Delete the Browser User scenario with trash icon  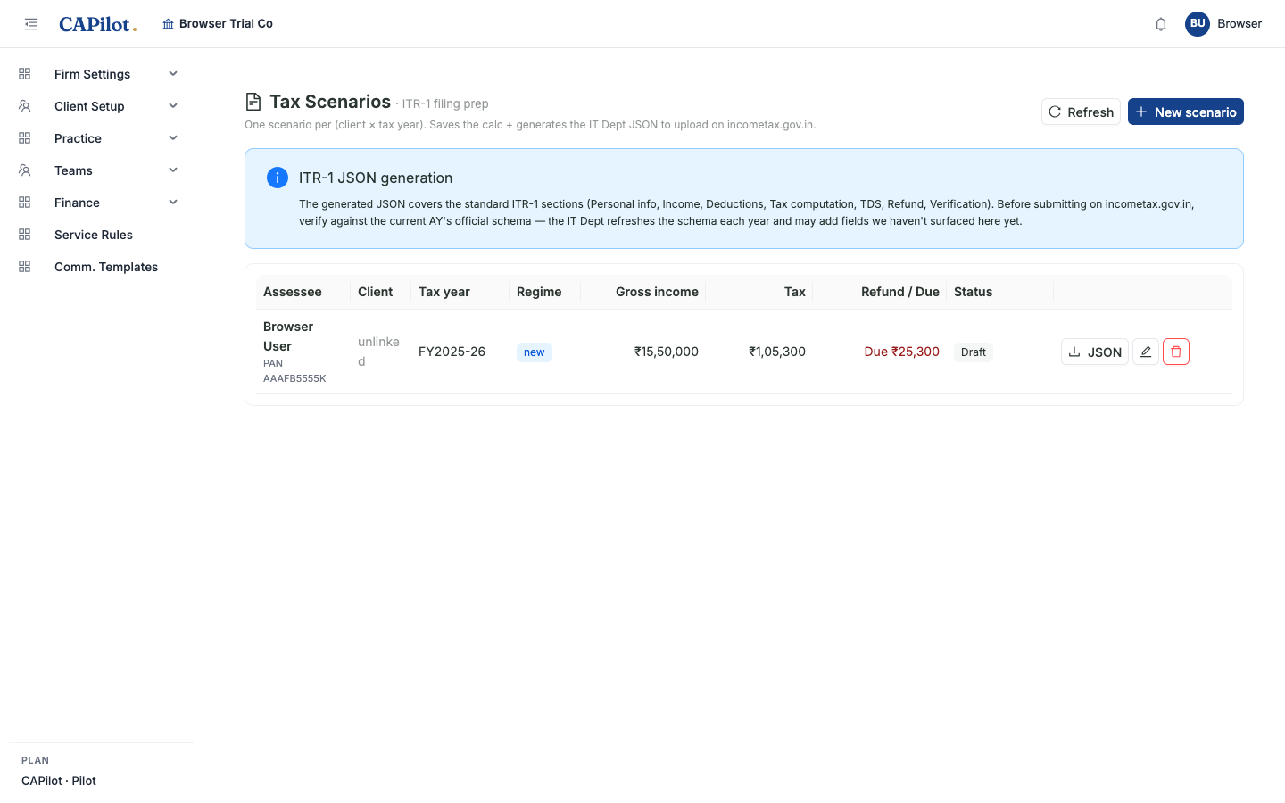(x=1176, y=352)
